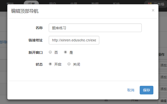Select 否 for 新开窗口
The width and height of the screenshot is (167, 104).
point(50,52)
